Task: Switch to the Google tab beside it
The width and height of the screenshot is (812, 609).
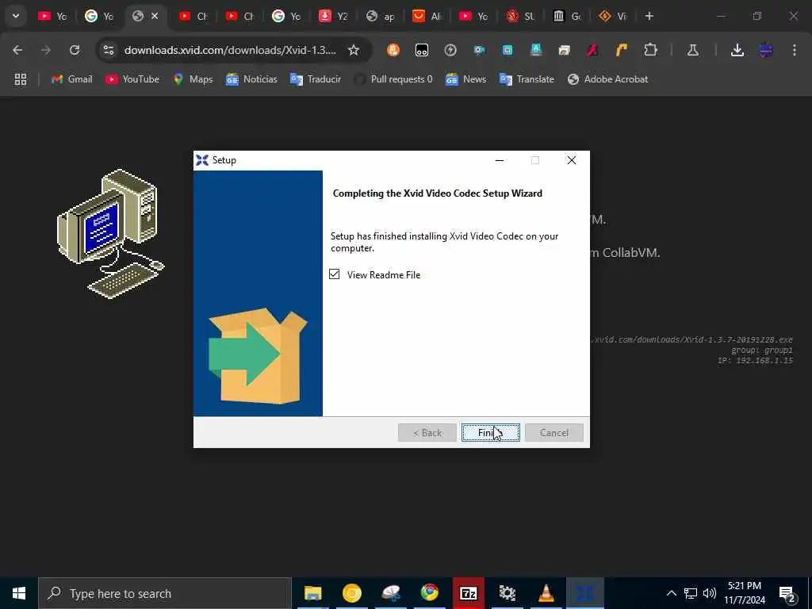Action: (99, 16)
